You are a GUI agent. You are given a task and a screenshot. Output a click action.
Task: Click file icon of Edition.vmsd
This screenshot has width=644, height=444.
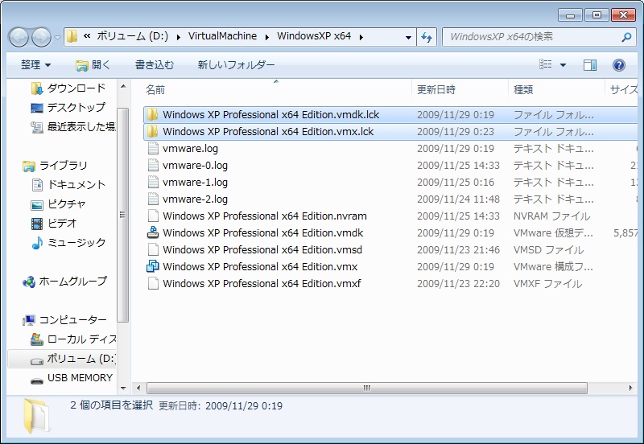point(153,249)
